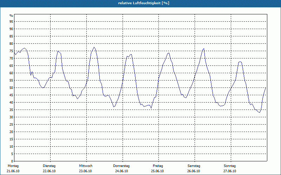Click the date '24.06.10'
Screen dimensions: 281x175
[x=122, y=171]
